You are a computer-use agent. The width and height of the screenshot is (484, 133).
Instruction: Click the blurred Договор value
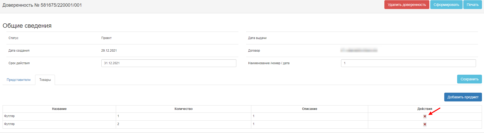359,51
